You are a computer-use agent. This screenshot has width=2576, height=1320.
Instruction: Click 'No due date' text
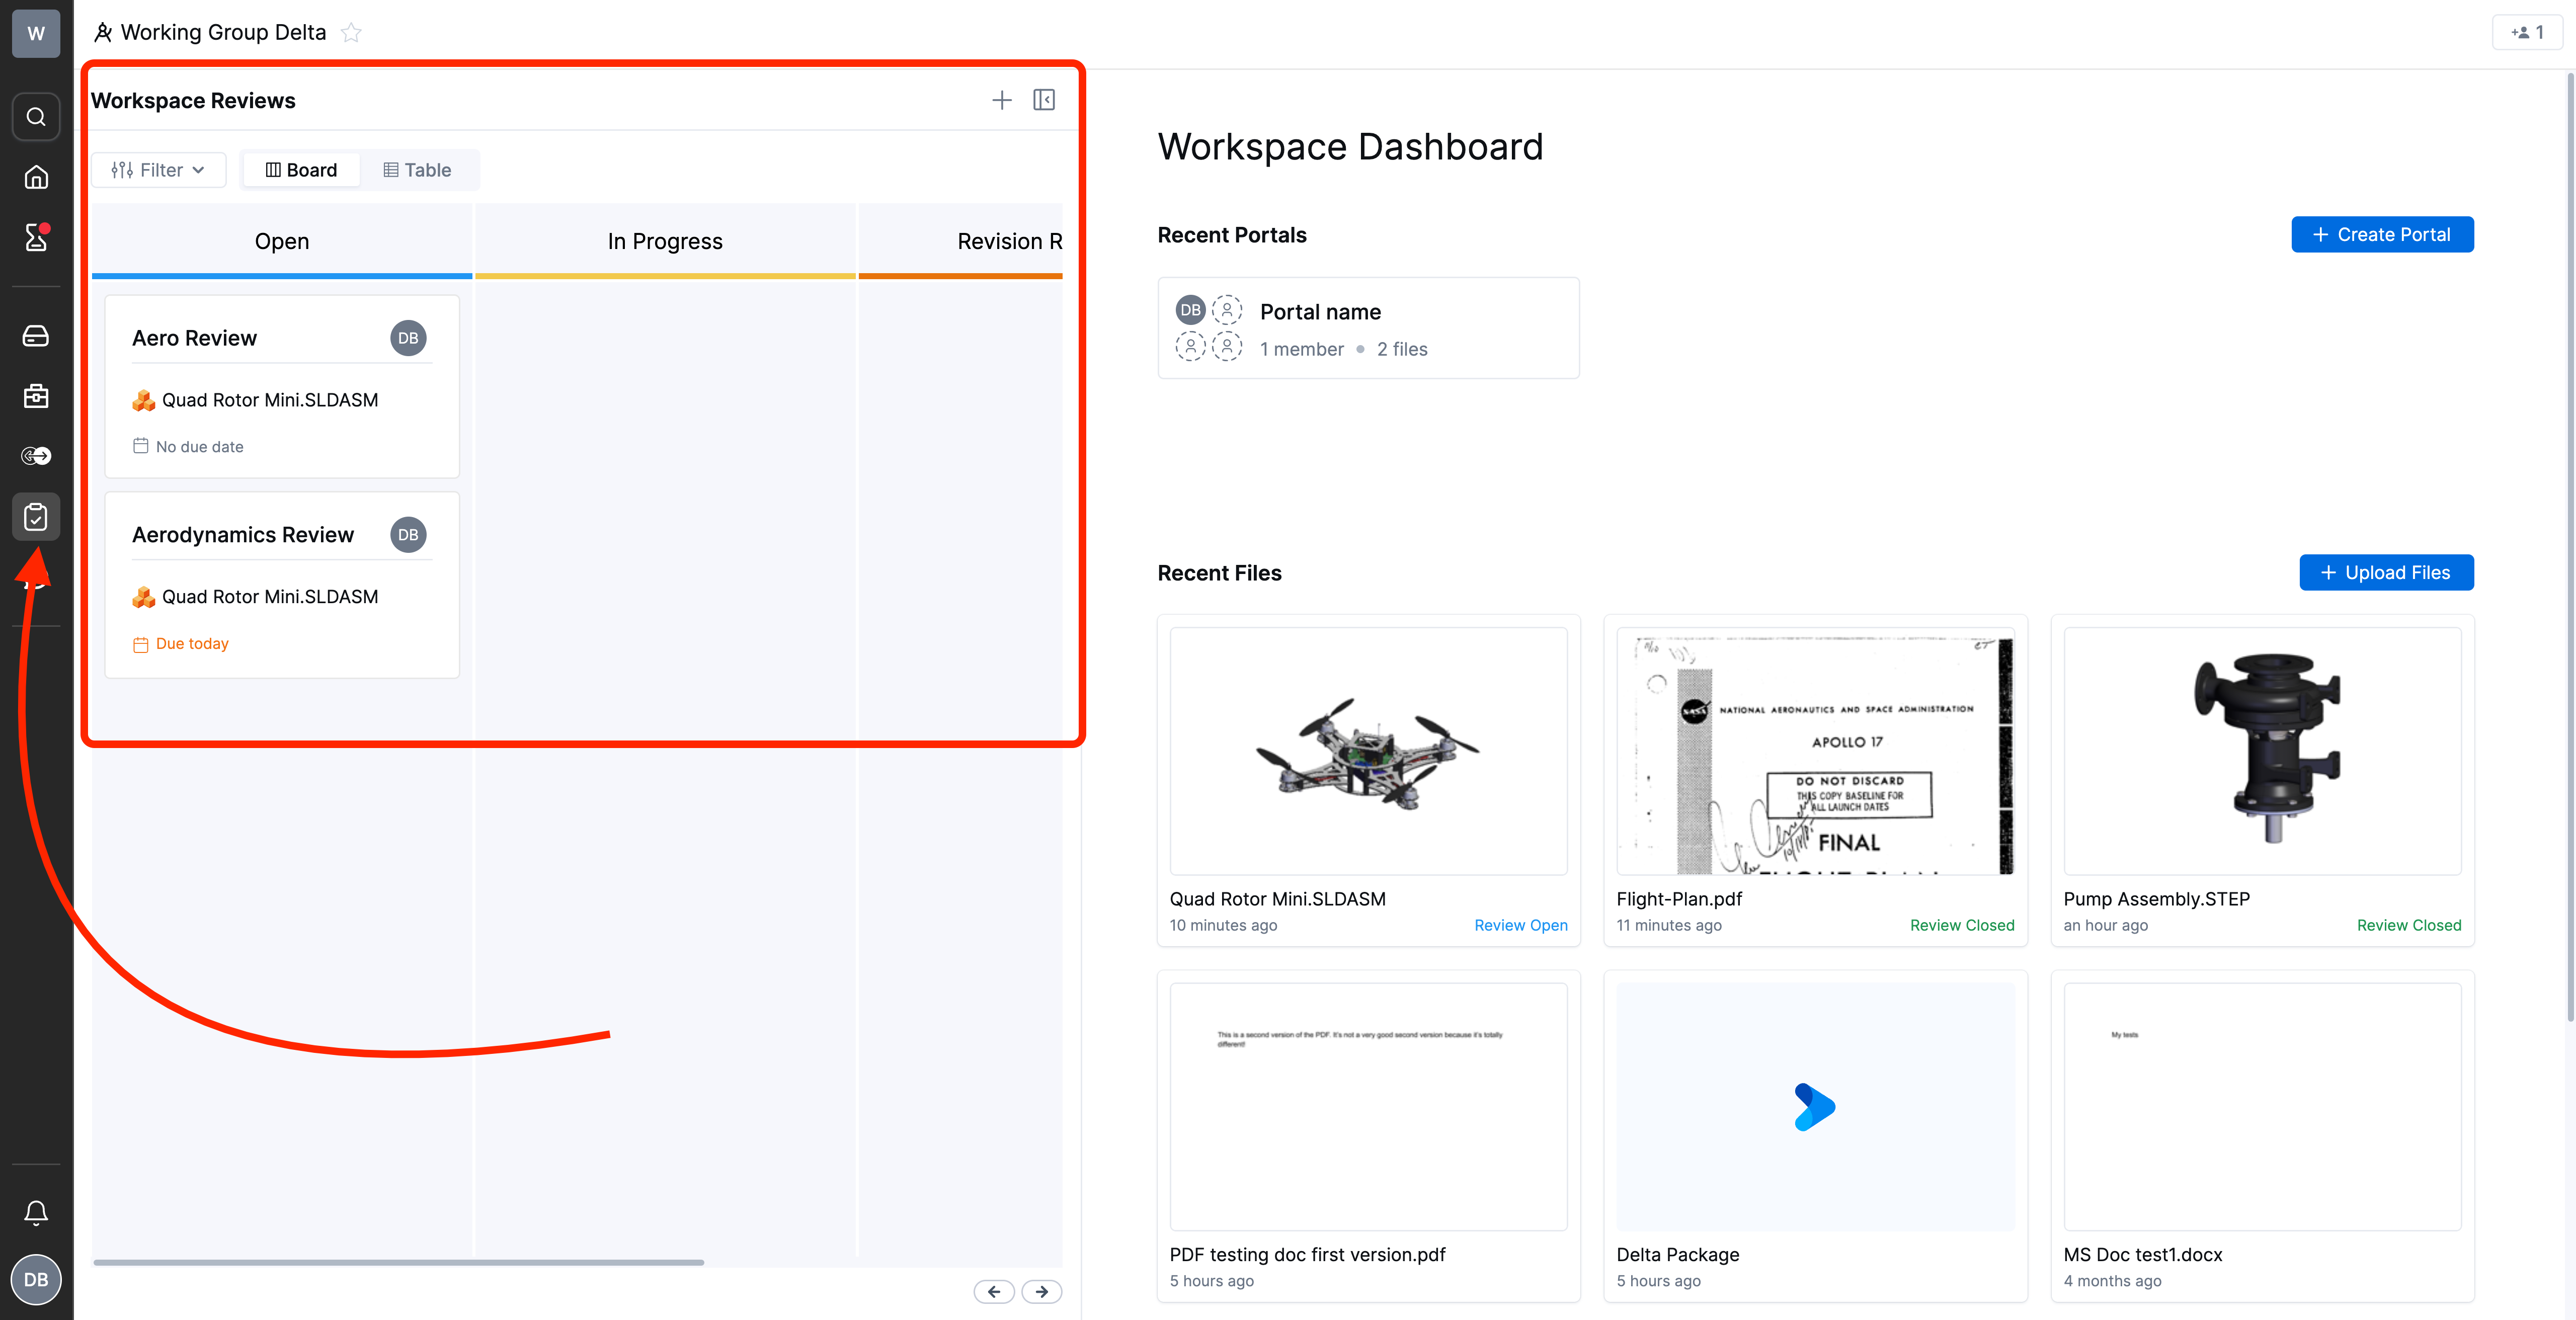click(199, 447)
